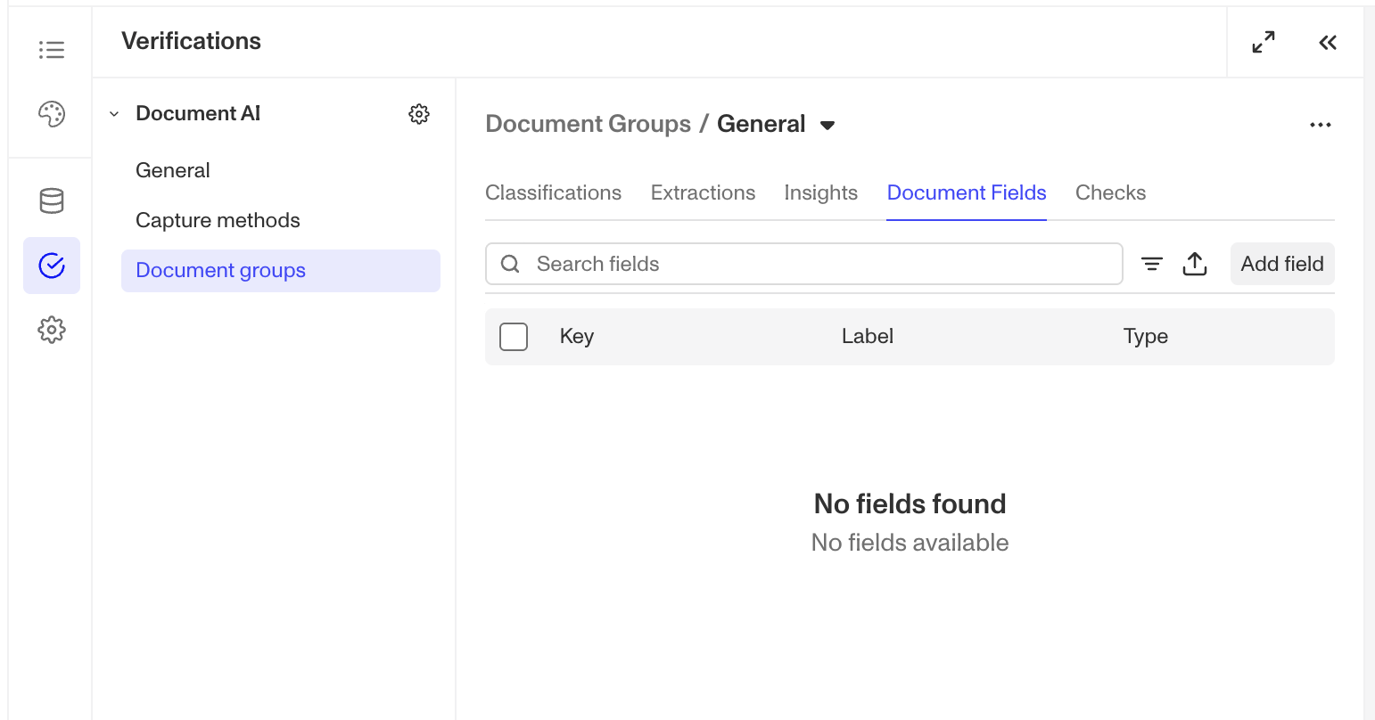
Task: Open Document AI settings gear
Action: click(x=419, y=114)
